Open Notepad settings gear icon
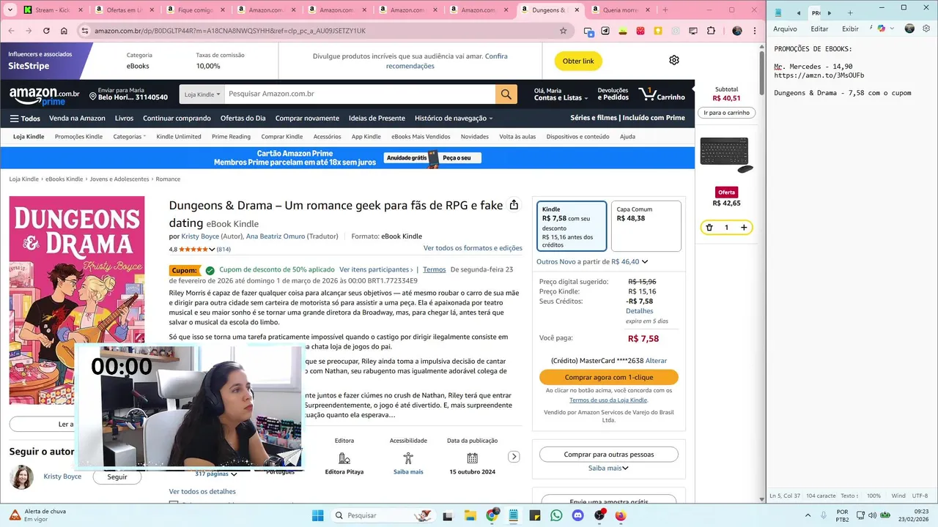938x527 pixels. (x=926, y=29)
